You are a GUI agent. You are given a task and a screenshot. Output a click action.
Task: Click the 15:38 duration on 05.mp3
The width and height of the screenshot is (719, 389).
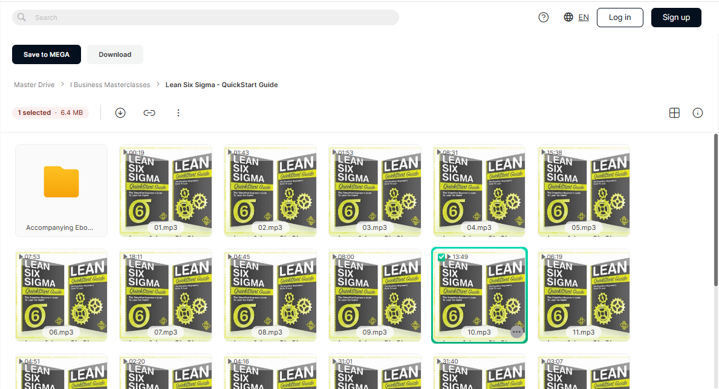[555, 152]
